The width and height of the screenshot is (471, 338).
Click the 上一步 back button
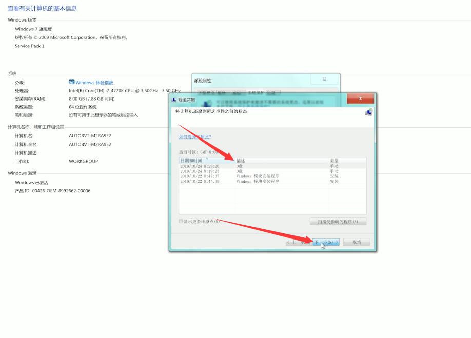click(299, 242)
